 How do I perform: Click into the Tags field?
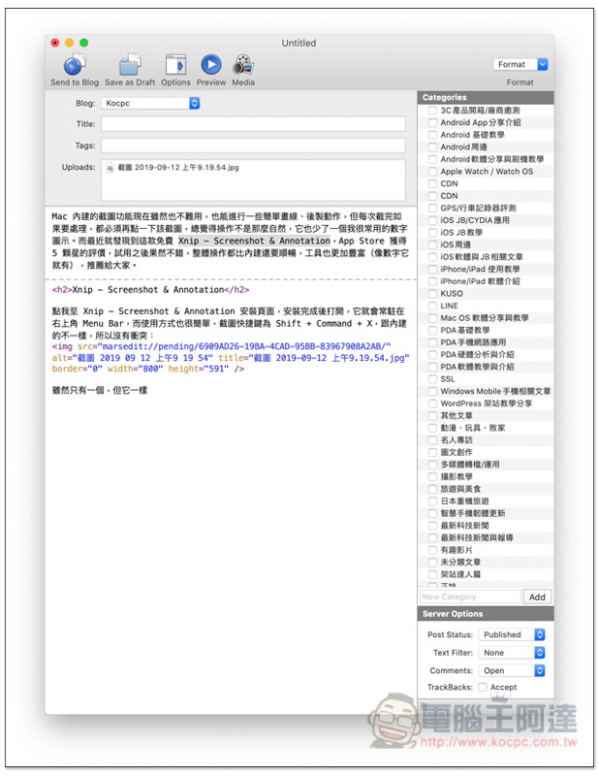[253, 145]
